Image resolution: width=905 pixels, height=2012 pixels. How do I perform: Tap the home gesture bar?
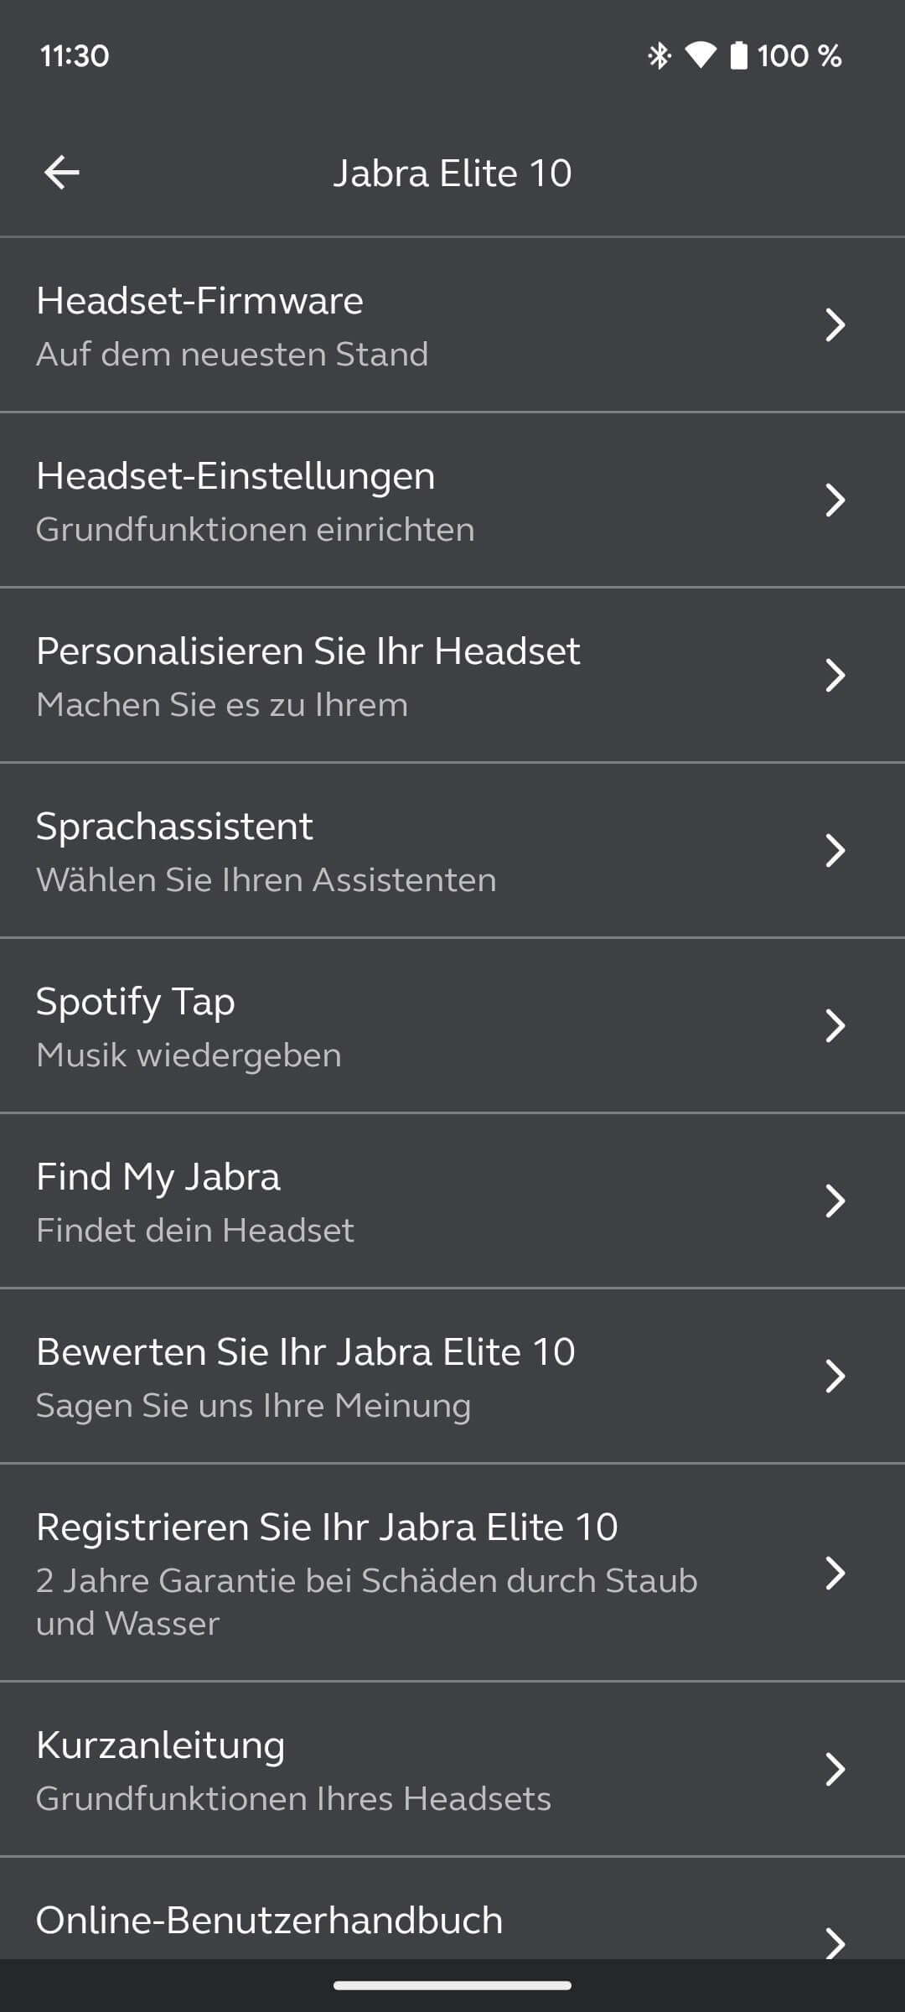point(452,1985)
